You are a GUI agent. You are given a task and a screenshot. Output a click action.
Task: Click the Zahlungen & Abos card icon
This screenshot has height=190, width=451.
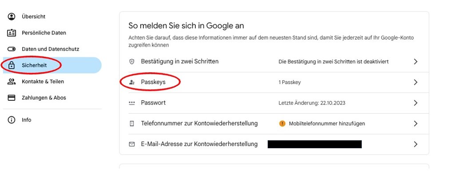coord(12,98)
